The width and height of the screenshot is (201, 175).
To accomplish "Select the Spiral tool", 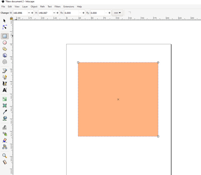I will point(5,62).
